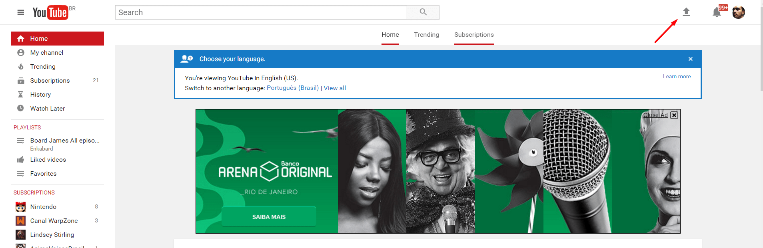
Task: Click the language people icon in banner
Action: 187,59
